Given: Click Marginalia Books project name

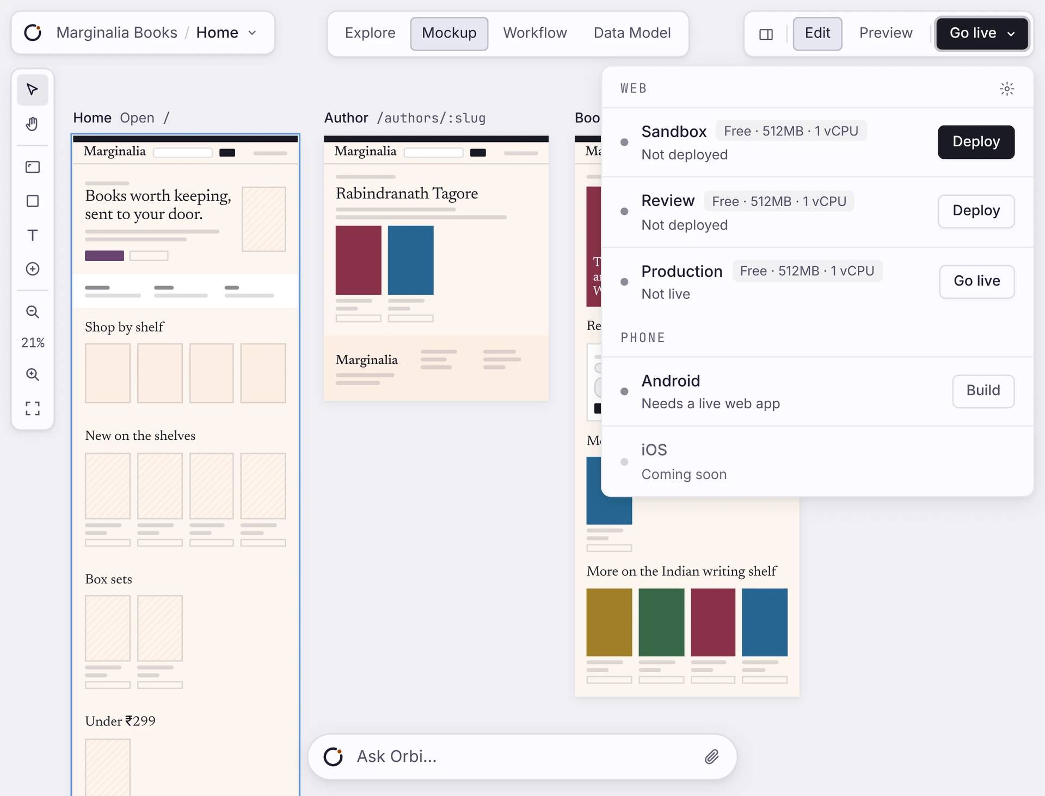Looking at the screenshot, I should (x=116, y=33).
